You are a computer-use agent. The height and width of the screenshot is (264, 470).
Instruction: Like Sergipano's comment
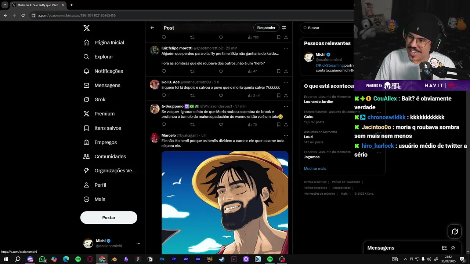point(221,125)
